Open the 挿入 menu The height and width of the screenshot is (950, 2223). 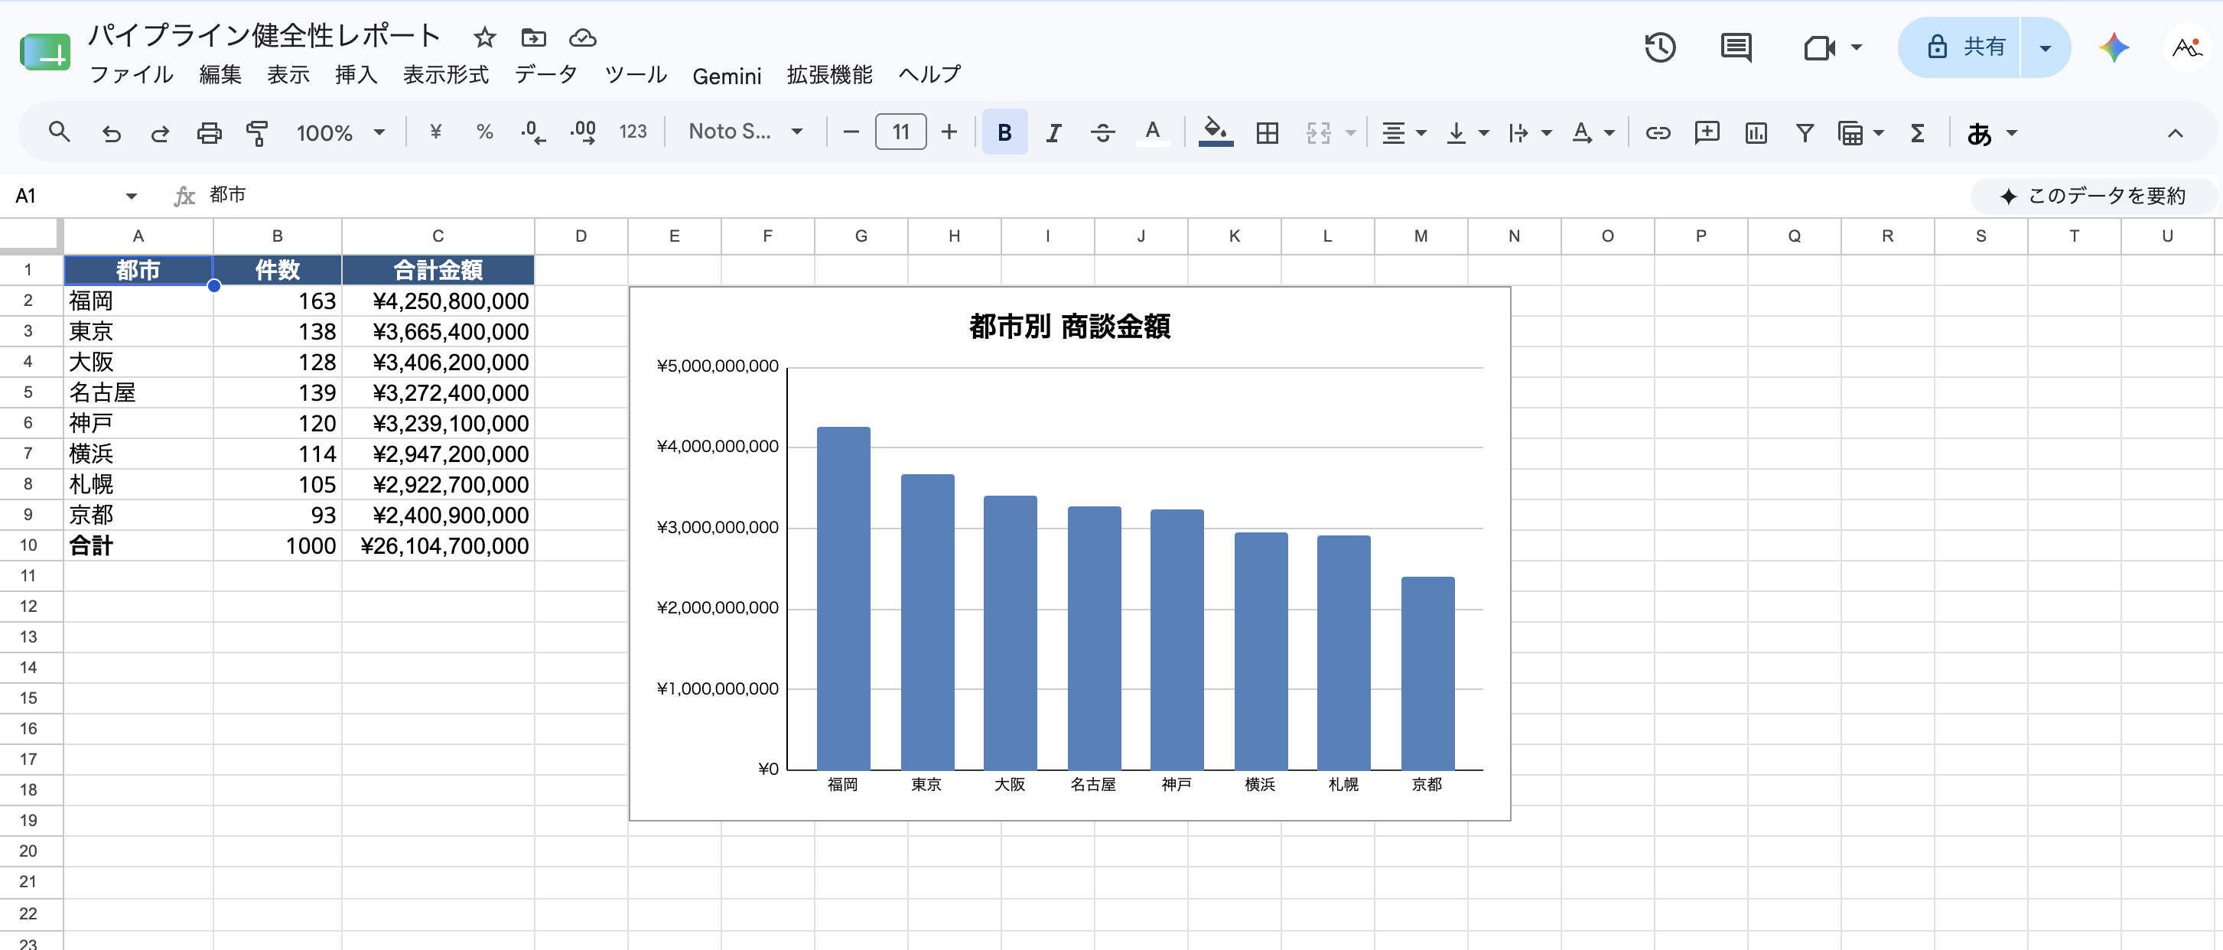point(356,75)
